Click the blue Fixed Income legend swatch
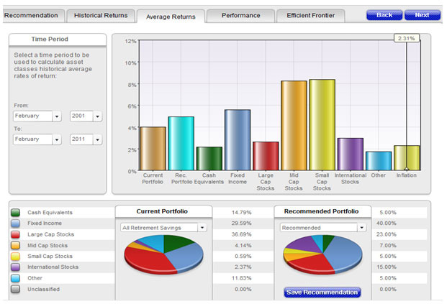 coord(15,224)
